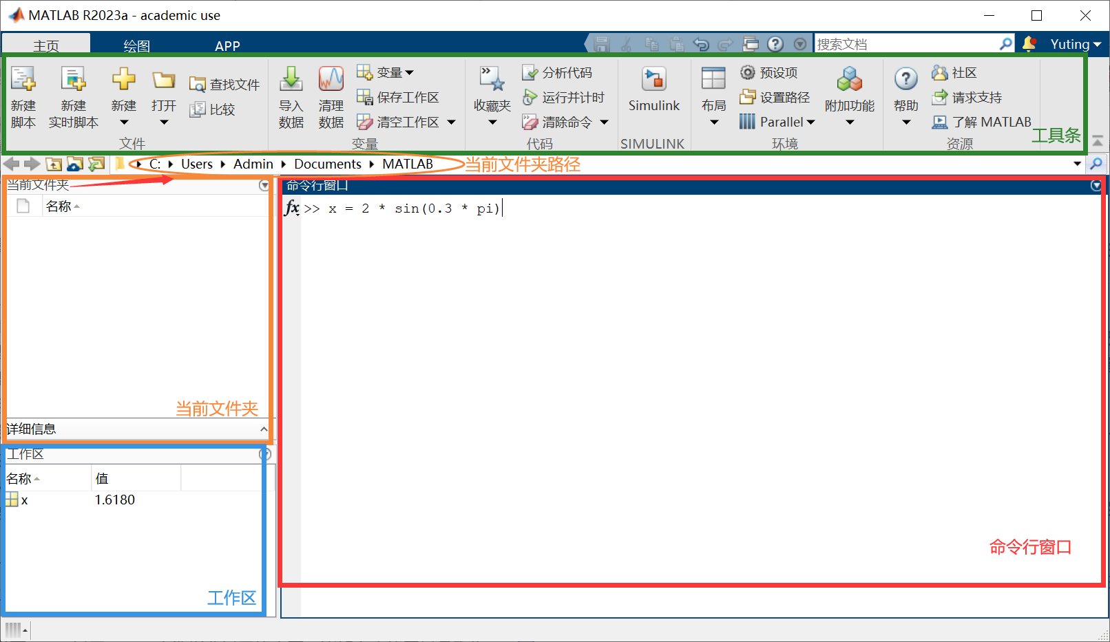The height and width of the screenshot is (642, 1110).
Task: Go back with the left arrow in the folder toolbar
Action: [11, 164]
